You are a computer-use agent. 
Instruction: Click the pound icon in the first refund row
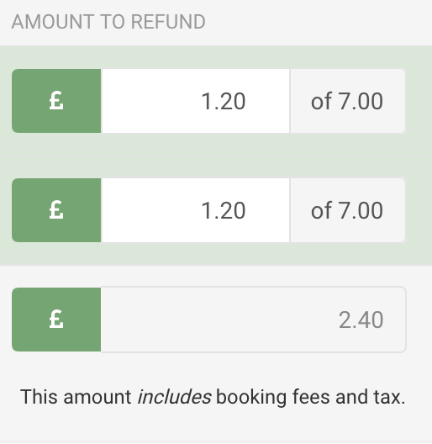point(56,101)
